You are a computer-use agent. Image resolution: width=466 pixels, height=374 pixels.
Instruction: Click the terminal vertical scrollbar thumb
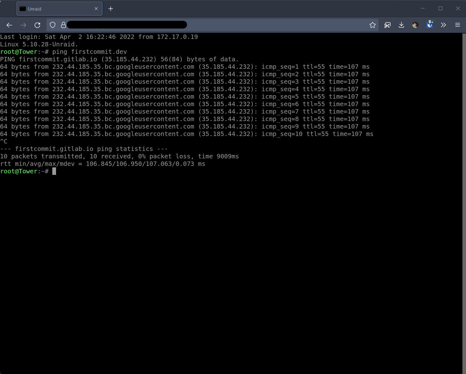[464, 203]
